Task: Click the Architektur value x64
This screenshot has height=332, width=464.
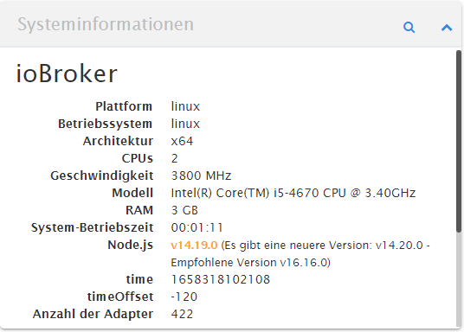Action: [x=182, y=141]
